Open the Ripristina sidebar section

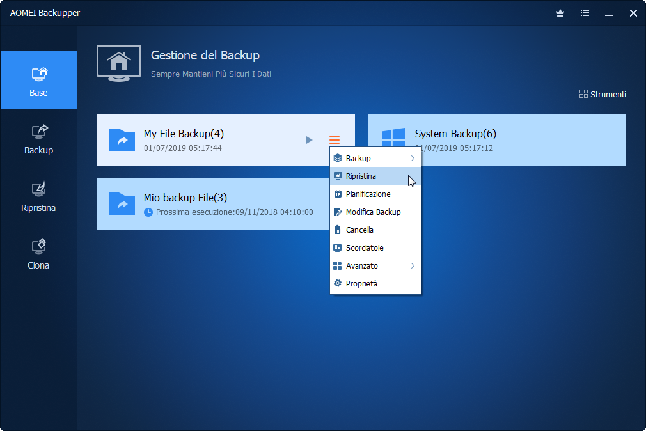pos(38,196)
